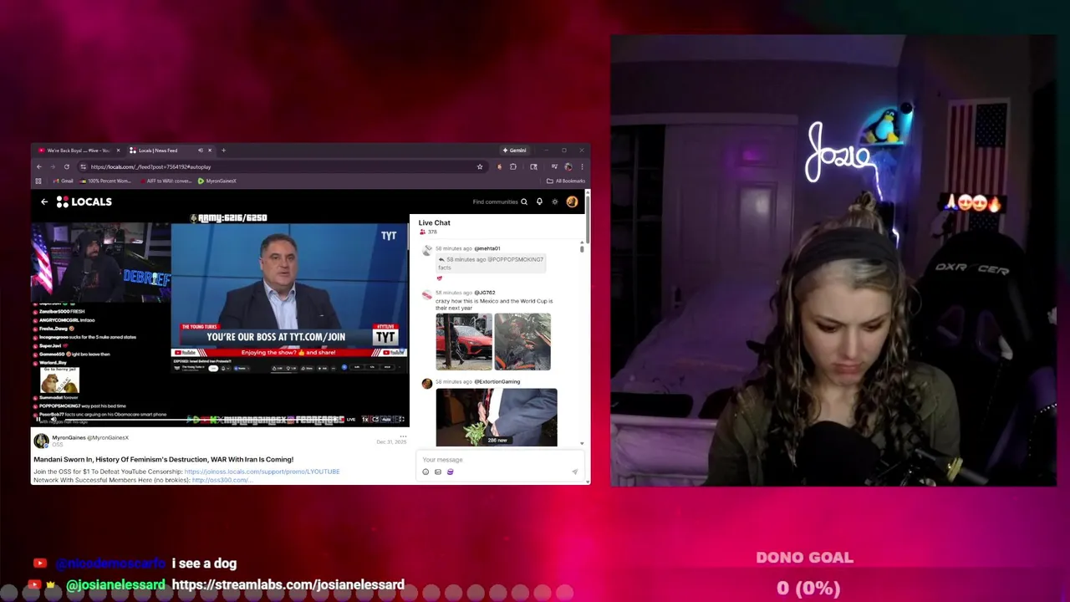Open the Auto quality selector
Screen dimensions: 1070x602
[x=386, y=420]
